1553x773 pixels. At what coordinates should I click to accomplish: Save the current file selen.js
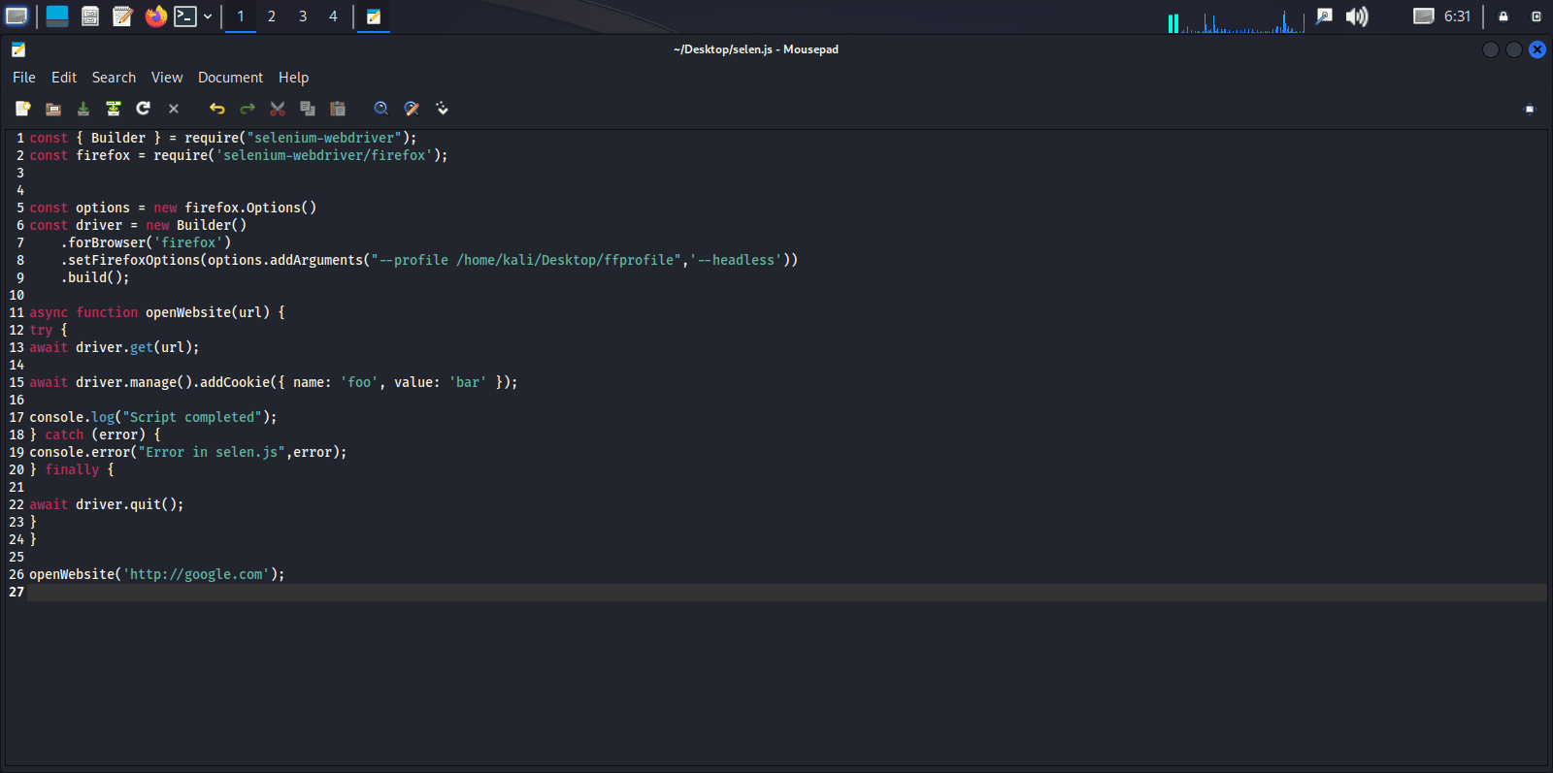[x=83, y=109]
